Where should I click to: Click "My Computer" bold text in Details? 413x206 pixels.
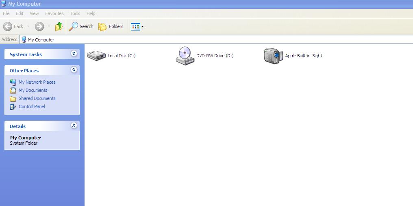tap(26, 138)
